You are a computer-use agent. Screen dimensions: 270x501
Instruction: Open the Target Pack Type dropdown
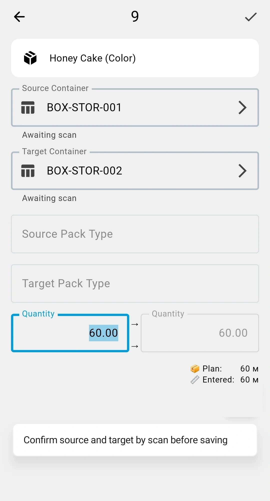(135, 283)
